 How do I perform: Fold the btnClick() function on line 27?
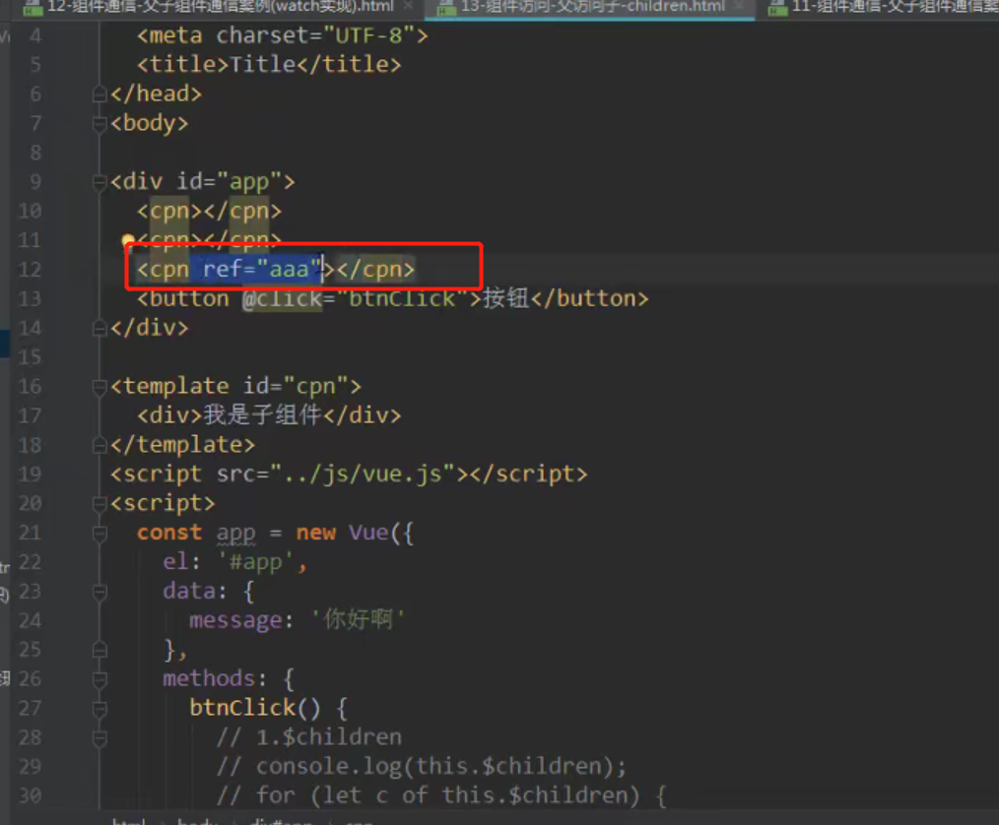100,709
